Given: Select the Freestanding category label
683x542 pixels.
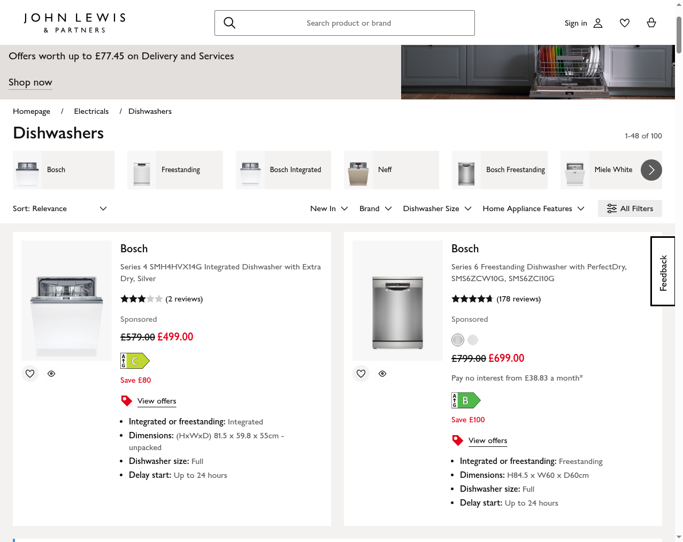Looking at the screenshot, I should click(x=181, y=169).
